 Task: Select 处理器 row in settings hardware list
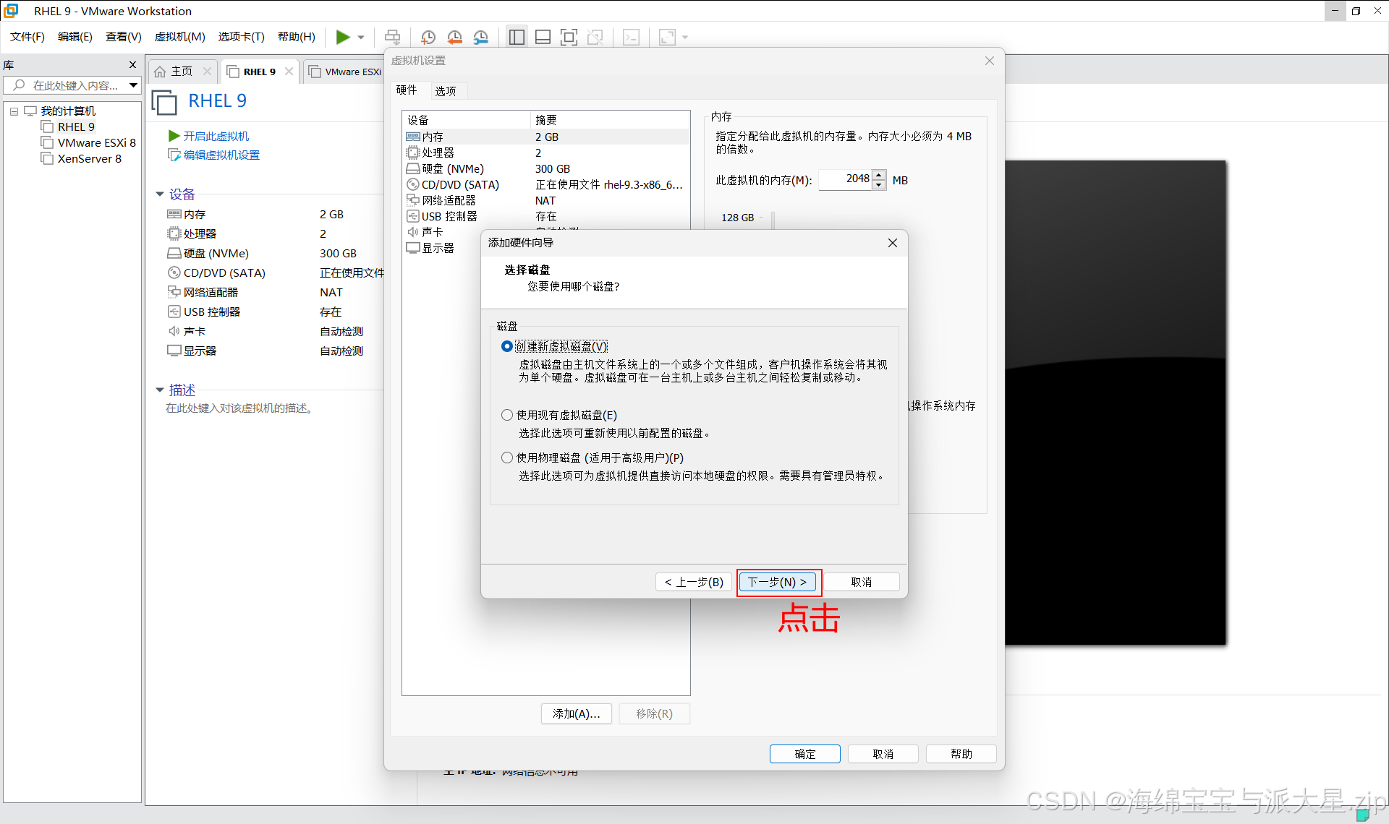click(545, 153)
